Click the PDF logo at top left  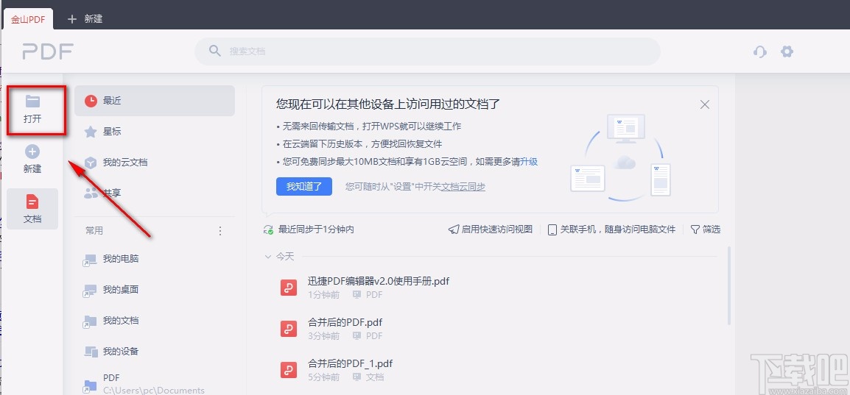coord(48,51)
